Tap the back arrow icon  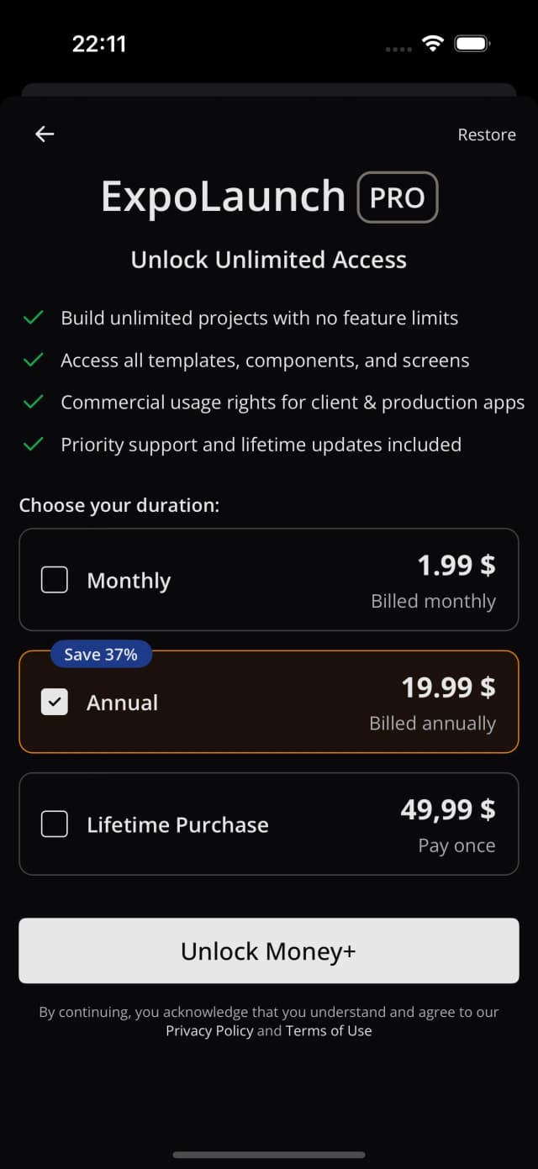point(45,134)
